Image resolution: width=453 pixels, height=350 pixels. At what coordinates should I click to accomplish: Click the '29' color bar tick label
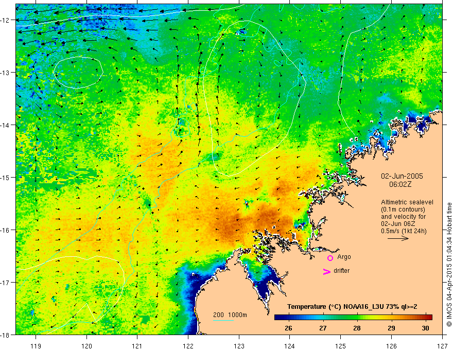391,328
